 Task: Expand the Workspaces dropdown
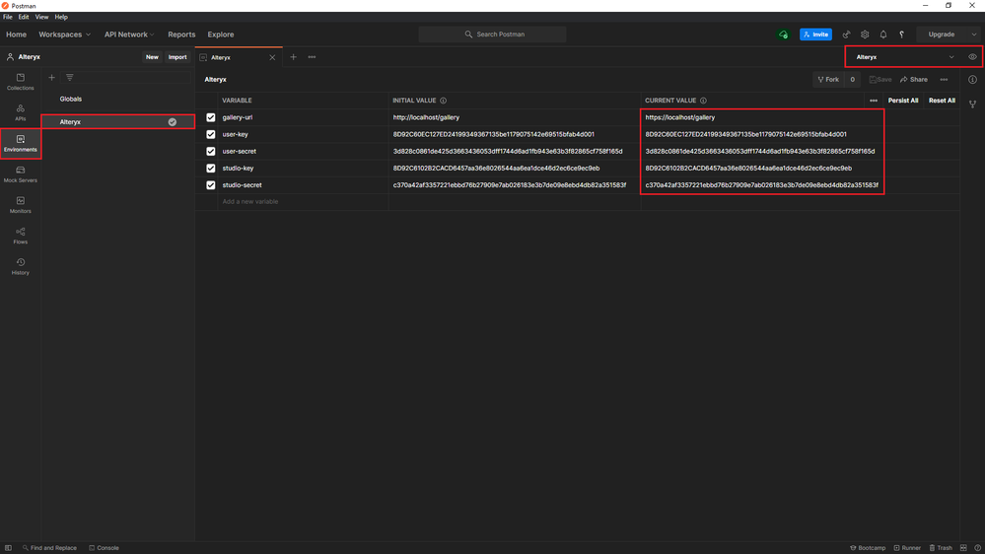[x=64, y=35]
